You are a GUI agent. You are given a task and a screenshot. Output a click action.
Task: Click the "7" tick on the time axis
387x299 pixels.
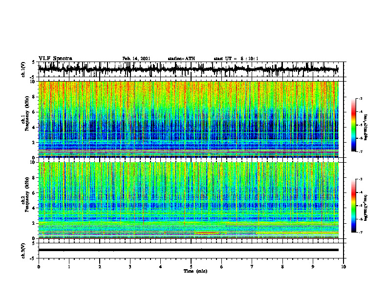point(252,267)
